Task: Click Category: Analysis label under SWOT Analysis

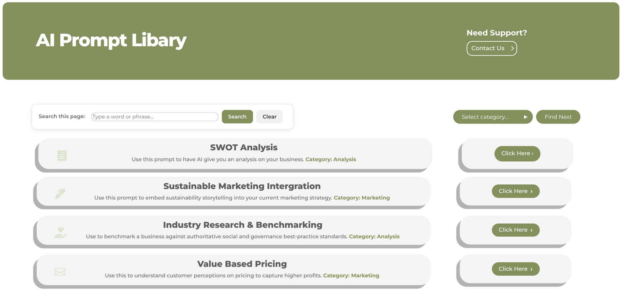Action: 330,160
